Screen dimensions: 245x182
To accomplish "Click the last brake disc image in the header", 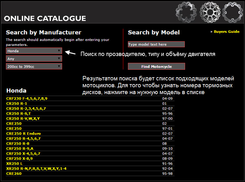I will (x=233, y=12).
